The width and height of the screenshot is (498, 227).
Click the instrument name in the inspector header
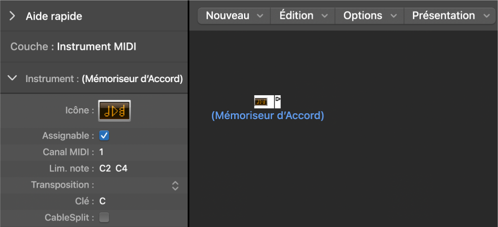tap(132, 79)
